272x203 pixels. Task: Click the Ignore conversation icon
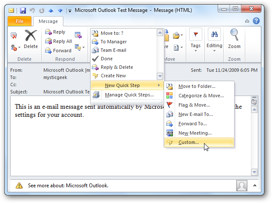pyautogui.click(x=14, y=35)
